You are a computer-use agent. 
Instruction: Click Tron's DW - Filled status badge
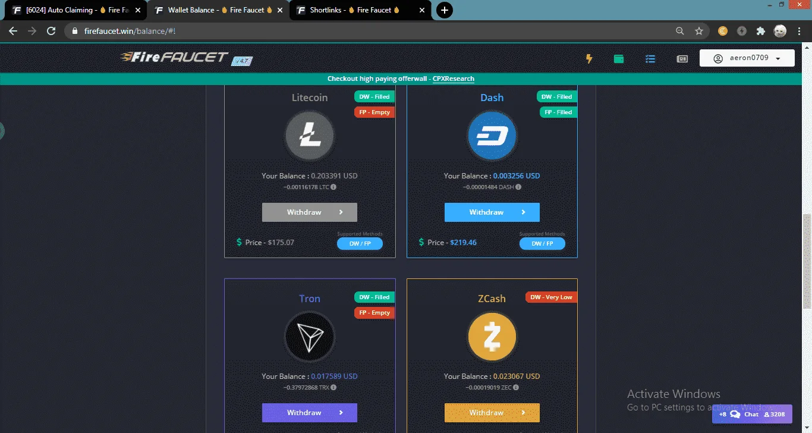tap(374, 297)
